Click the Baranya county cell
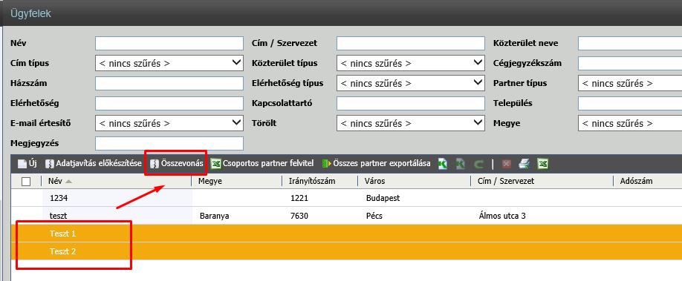This screenshot has height=281, width=682. pos(215,216)
